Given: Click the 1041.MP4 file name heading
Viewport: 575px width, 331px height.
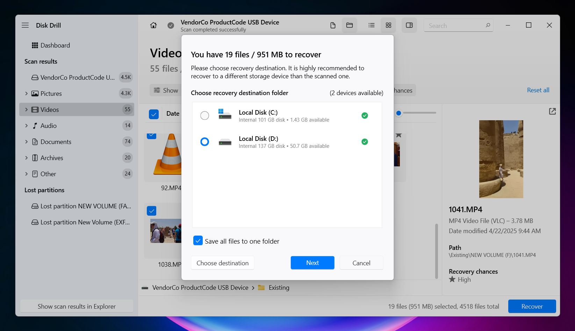Looking at the screenshot, I should (x=465, y=209).
